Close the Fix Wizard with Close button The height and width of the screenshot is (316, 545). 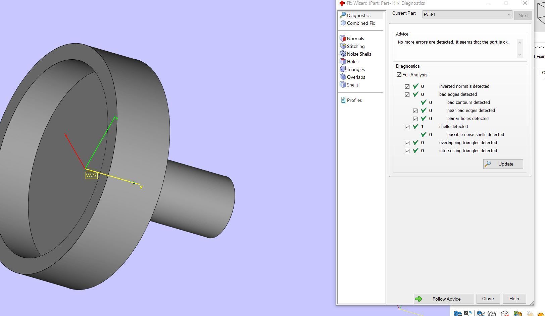tap(488, 299)
